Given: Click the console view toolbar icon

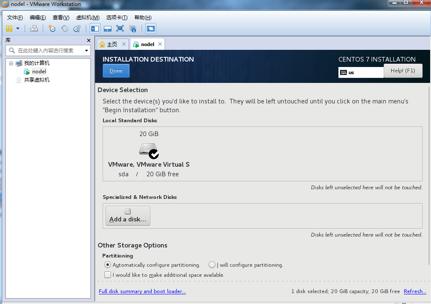Looking at the screenshot, I should point(151,28).
